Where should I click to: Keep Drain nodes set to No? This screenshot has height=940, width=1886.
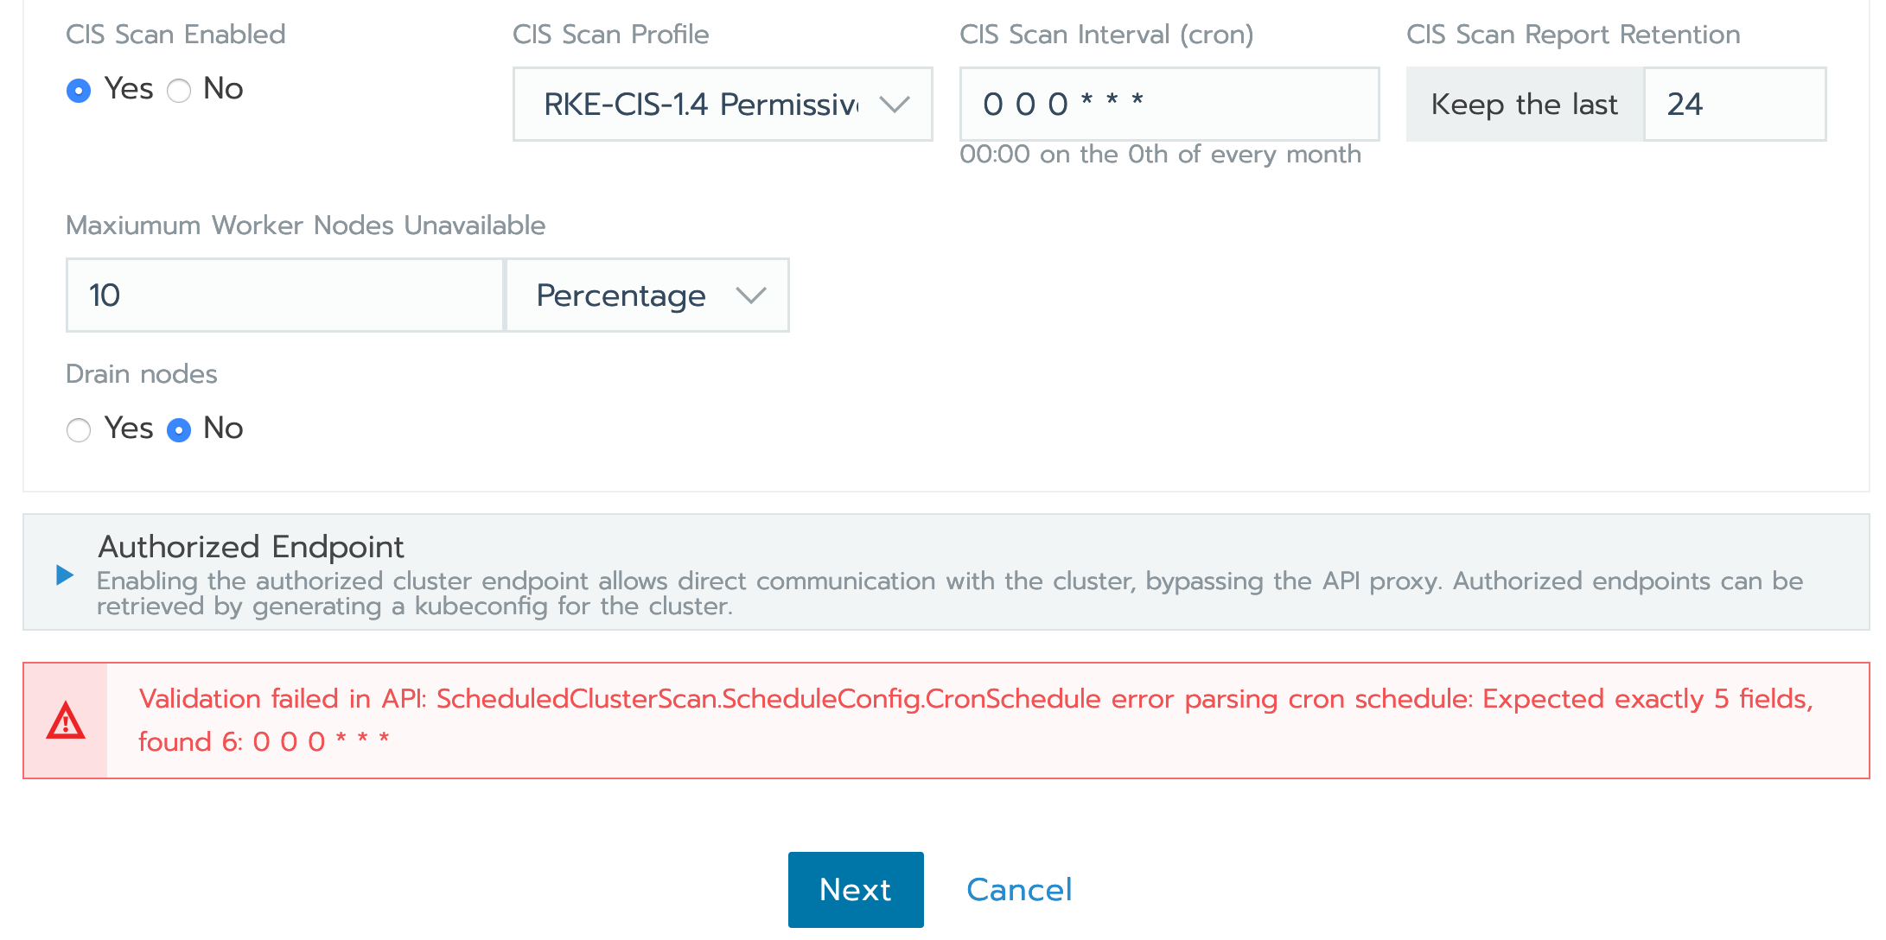click(178, 429)
